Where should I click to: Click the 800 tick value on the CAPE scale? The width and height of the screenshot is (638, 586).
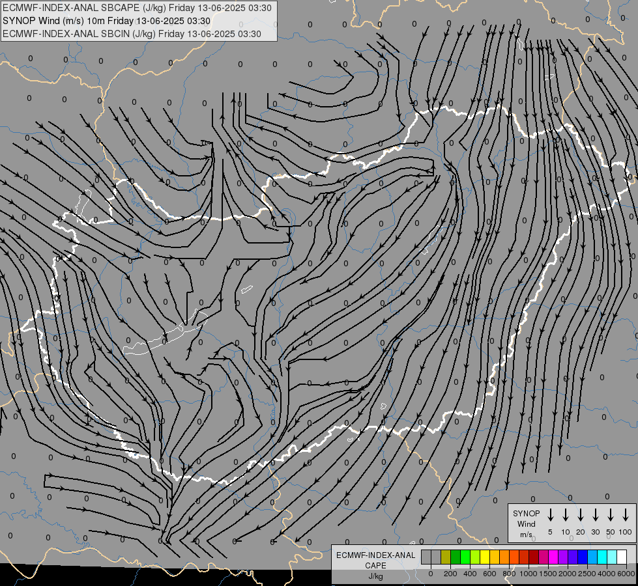(509, 574)
